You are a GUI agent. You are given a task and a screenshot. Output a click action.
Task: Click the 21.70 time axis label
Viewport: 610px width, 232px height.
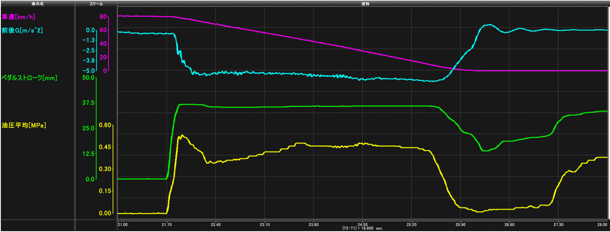pos(167,224)
